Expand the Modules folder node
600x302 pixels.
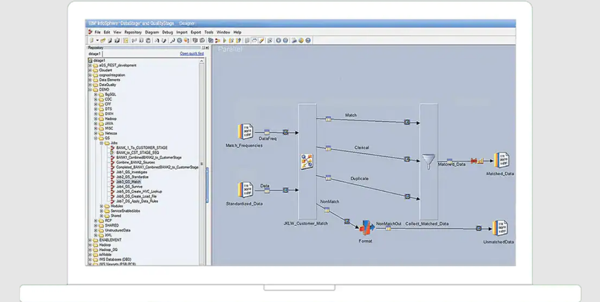tap(101, 206)
